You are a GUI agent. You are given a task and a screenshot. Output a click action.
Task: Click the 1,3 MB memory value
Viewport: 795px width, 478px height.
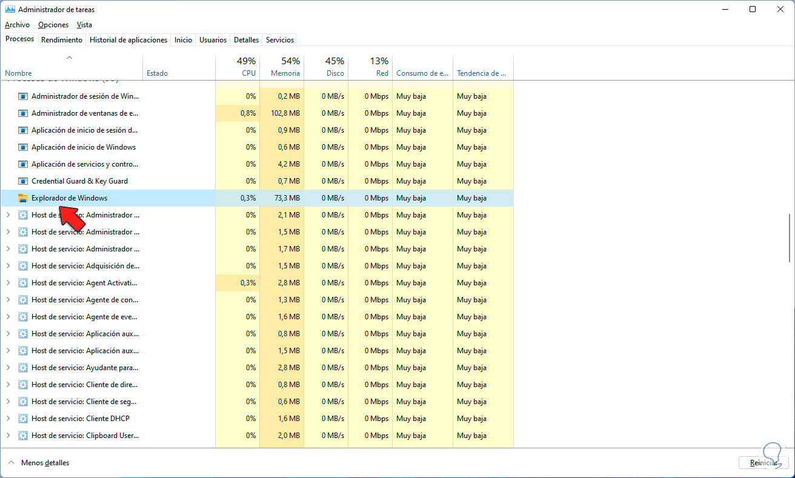(x=289, y=300)
